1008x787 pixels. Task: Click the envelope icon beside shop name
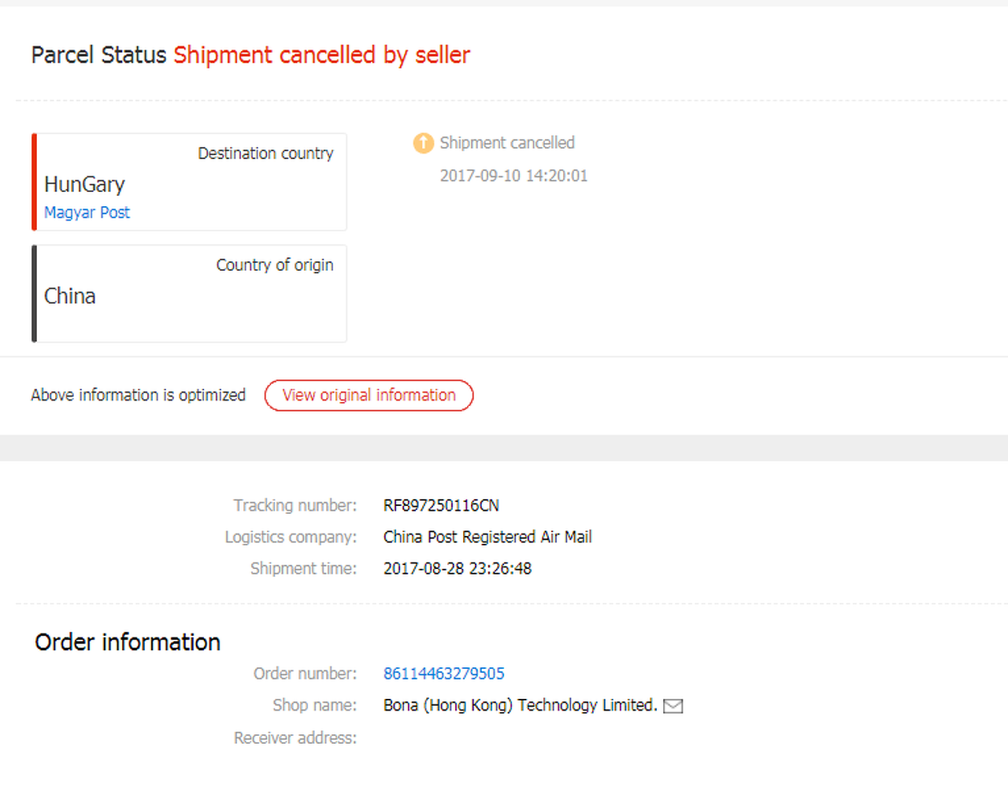673,706
